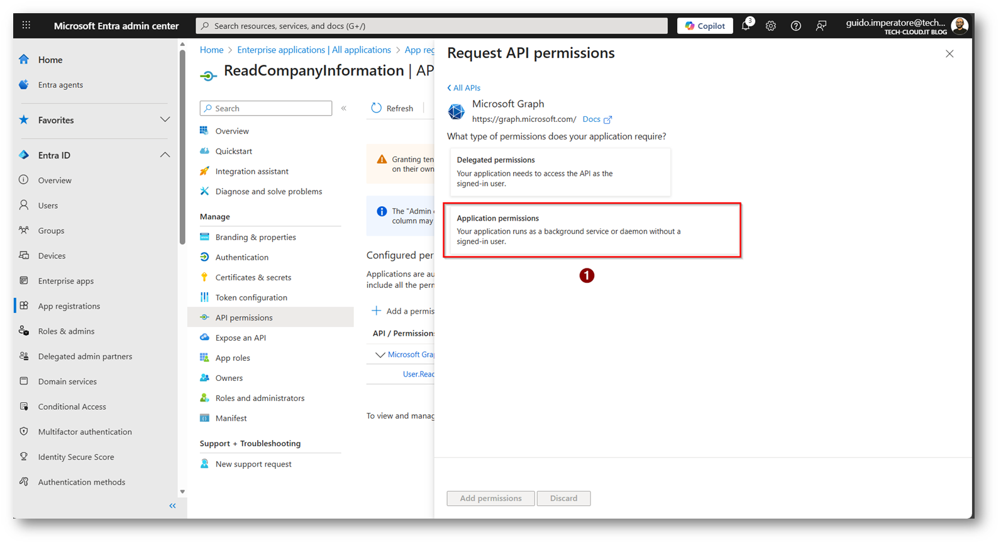The height and width of the screenshot is (545, 1001).
Task: Select Delegated permissions option
Action: click(x=560, y=172)
